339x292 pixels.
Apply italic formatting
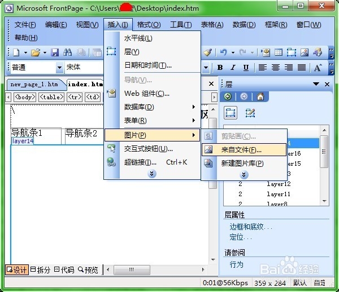click(233, 68)
